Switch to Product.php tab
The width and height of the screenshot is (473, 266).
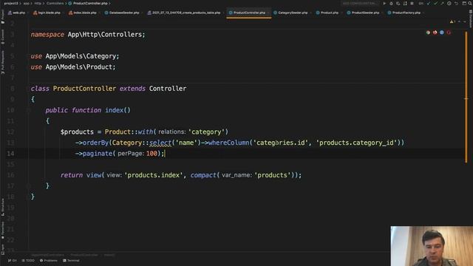(x=327, y=13)
